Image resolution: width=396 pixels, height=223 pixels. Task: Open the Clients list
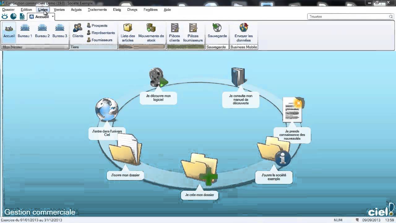(x=78, y=31)
